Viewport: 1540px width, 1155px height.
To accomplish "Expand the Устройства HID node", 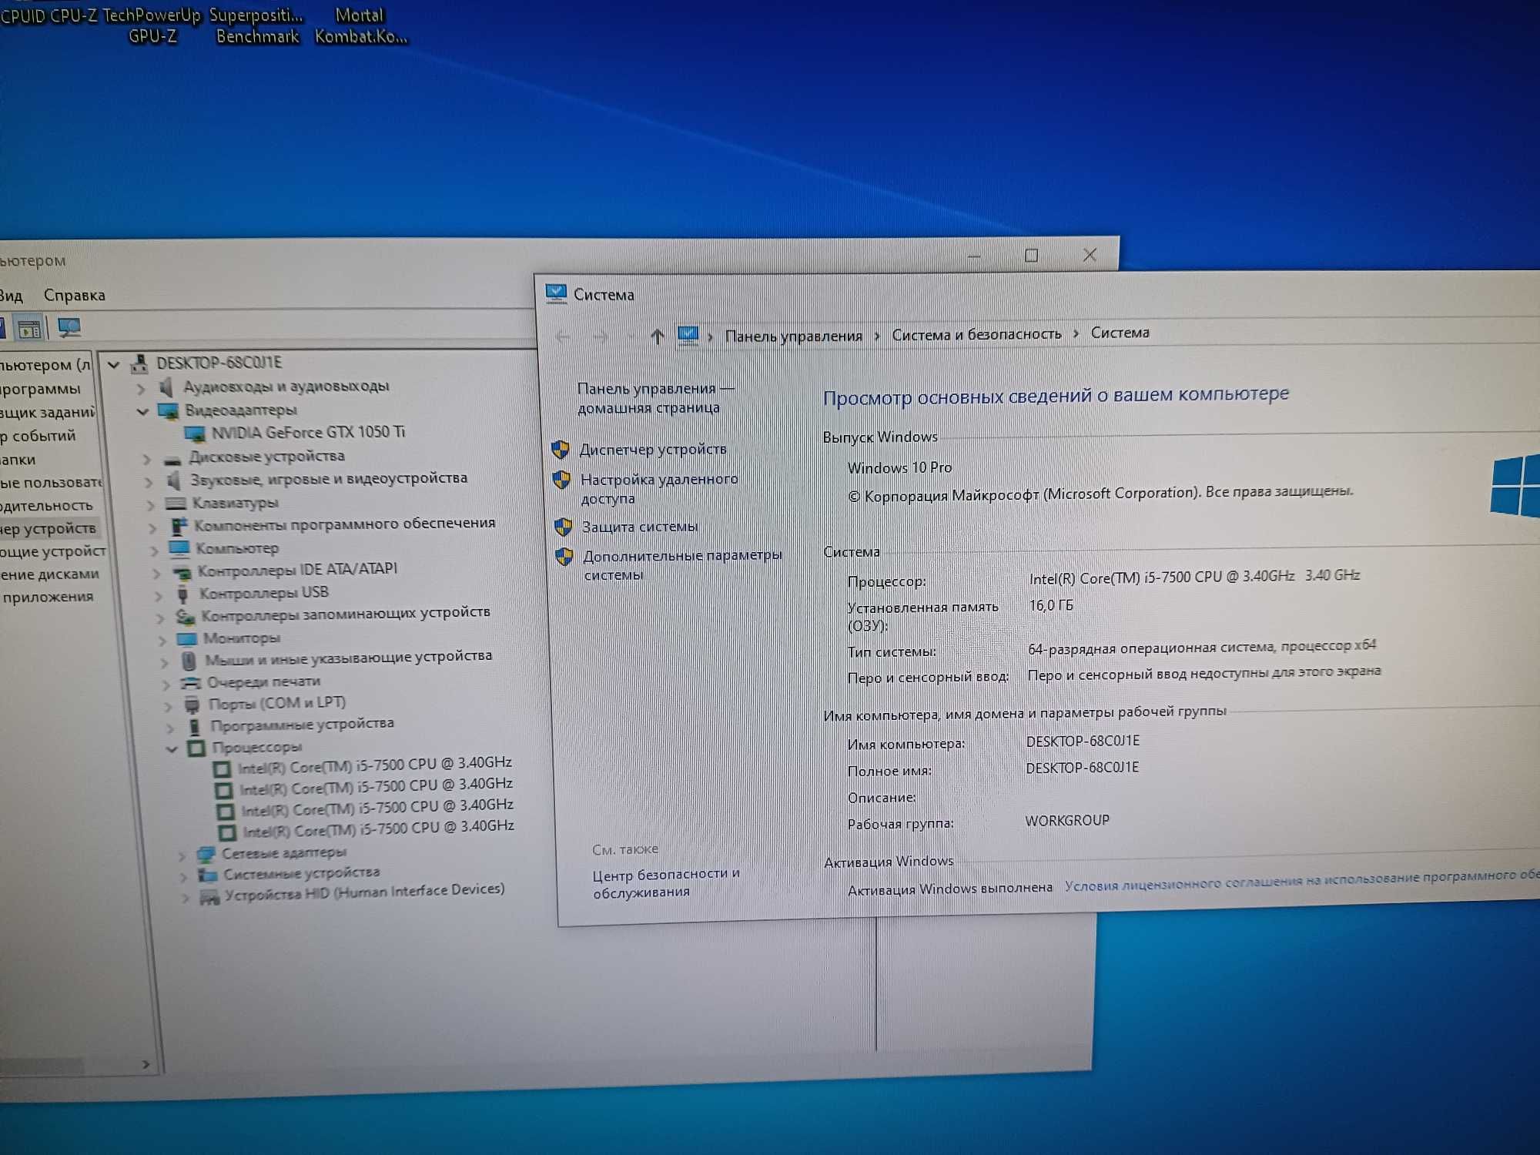I will tap(185, 898).
